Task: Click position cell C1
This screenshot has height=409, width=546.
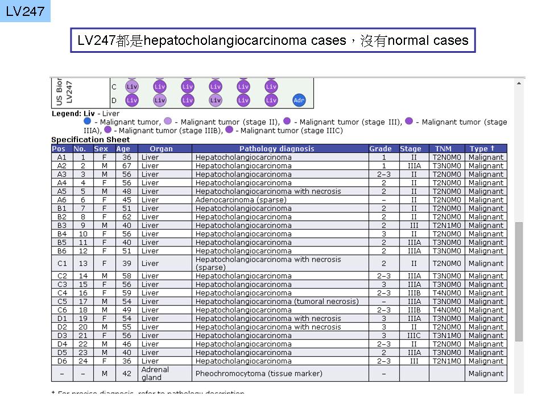Action: pos(62,263)
